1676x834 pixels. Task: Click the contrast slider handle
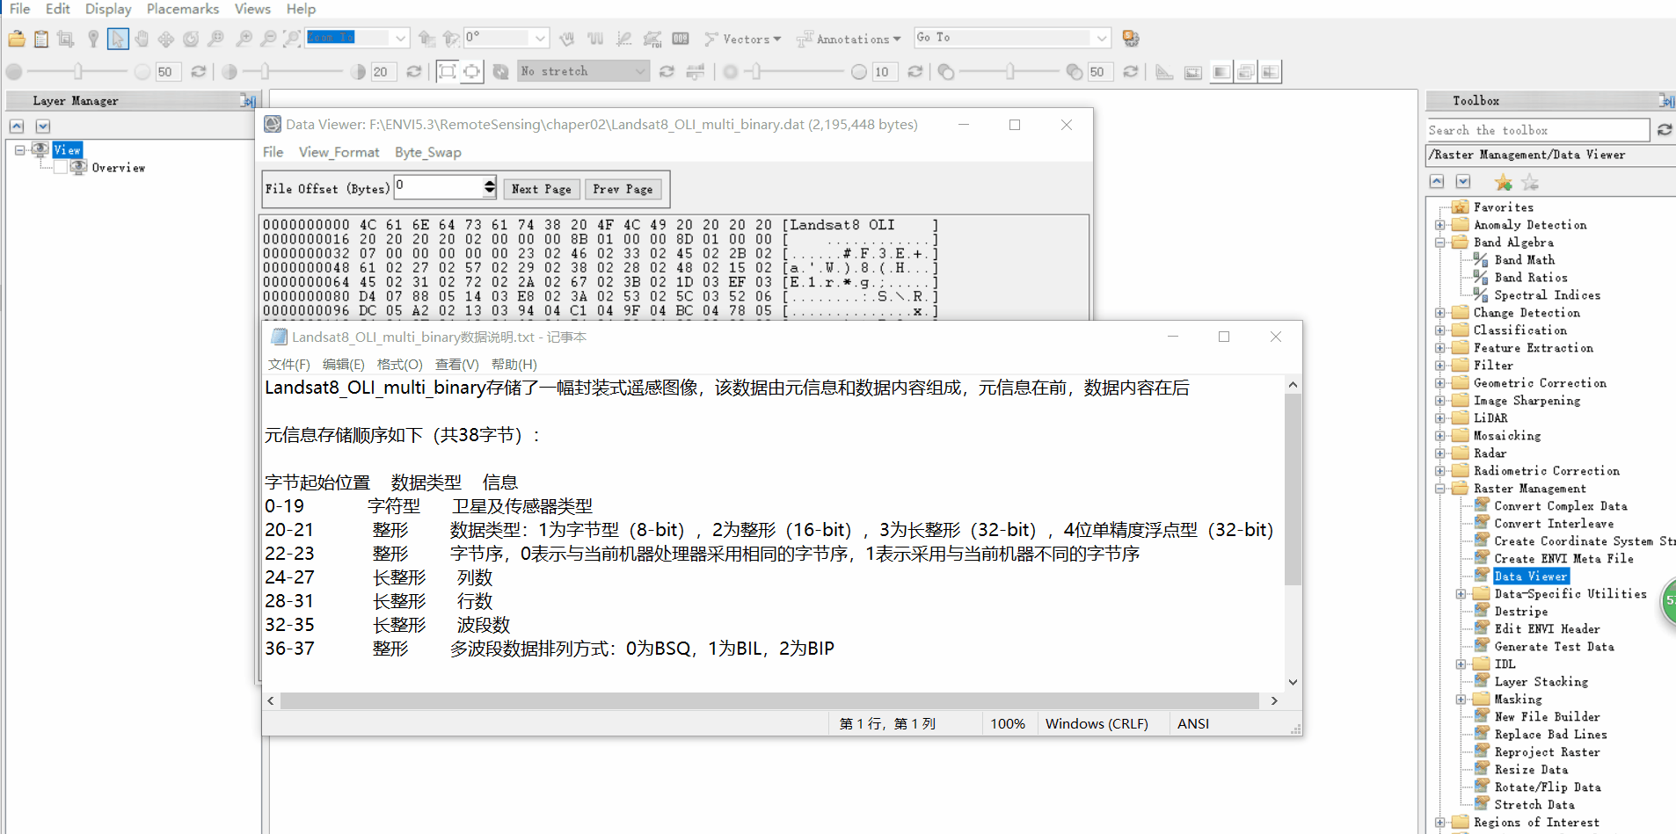[x=265, y=72]
